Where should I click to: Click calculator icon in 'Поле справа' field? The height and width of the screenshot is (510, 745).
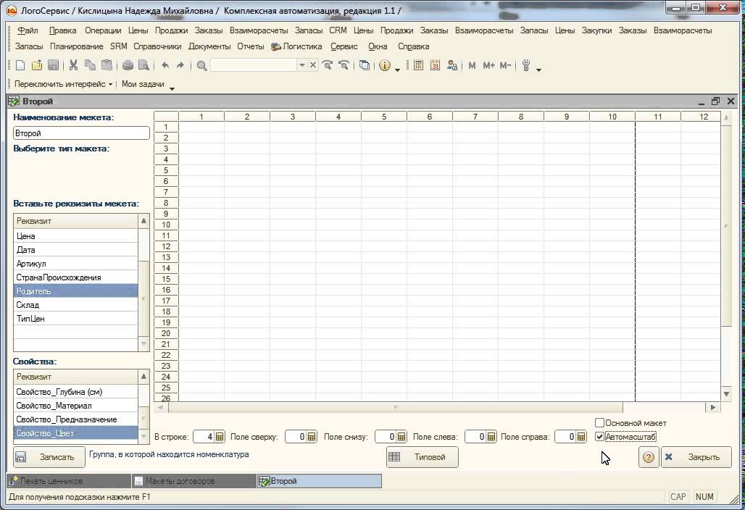coord(581,436)
